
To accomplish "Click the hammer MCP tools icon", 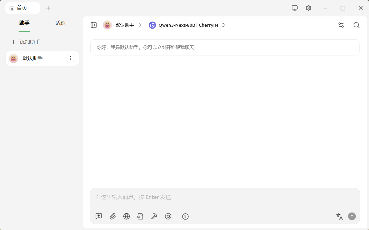I will point(154,216).
